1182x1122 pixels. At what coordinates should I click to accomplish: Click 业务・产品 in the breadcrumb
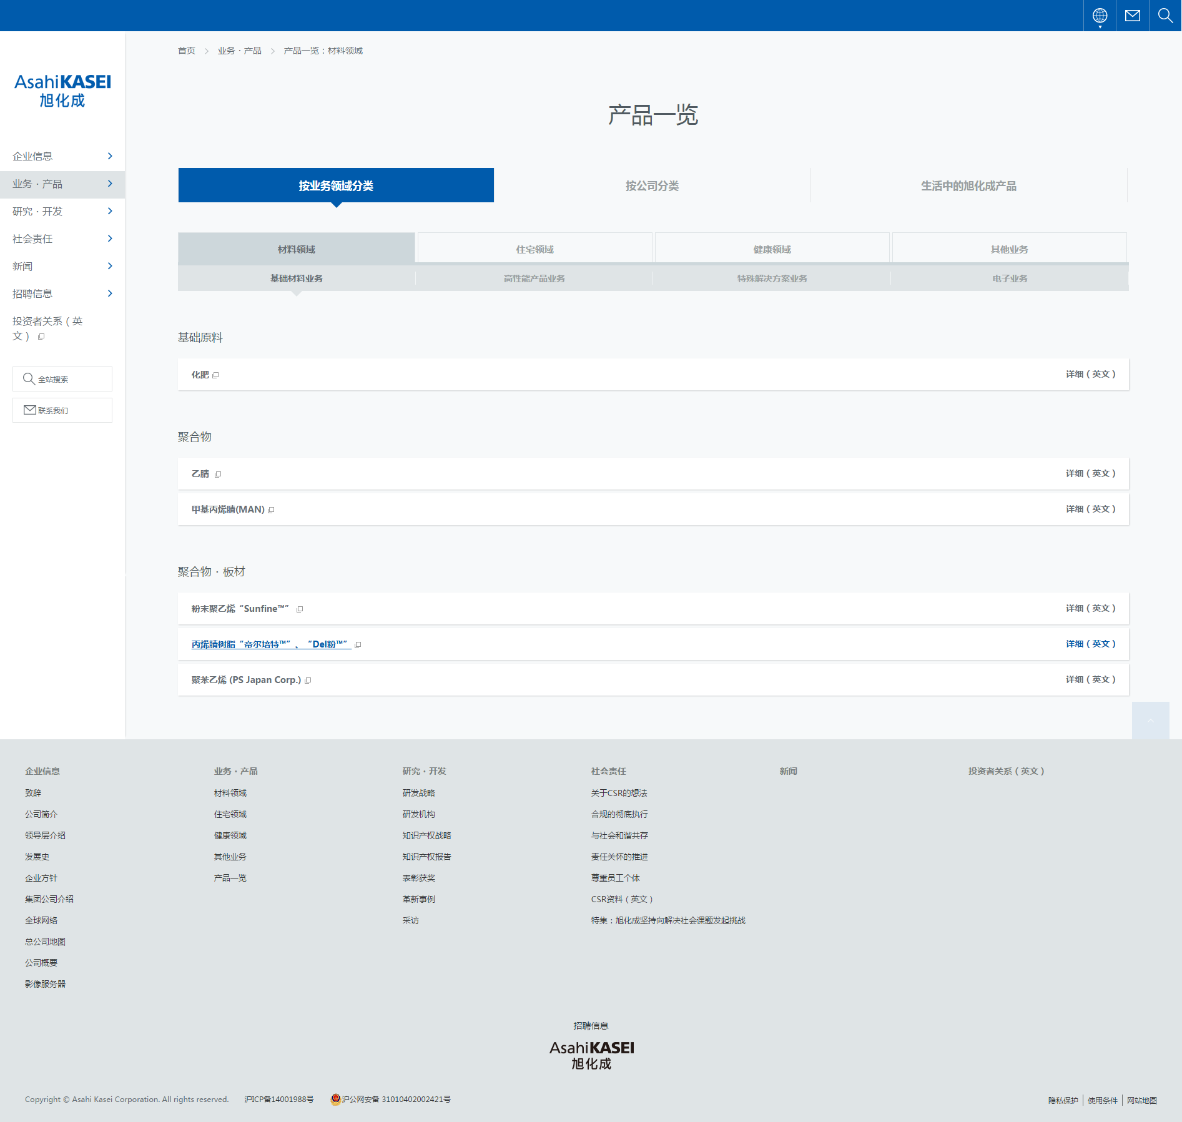(240, 51)
